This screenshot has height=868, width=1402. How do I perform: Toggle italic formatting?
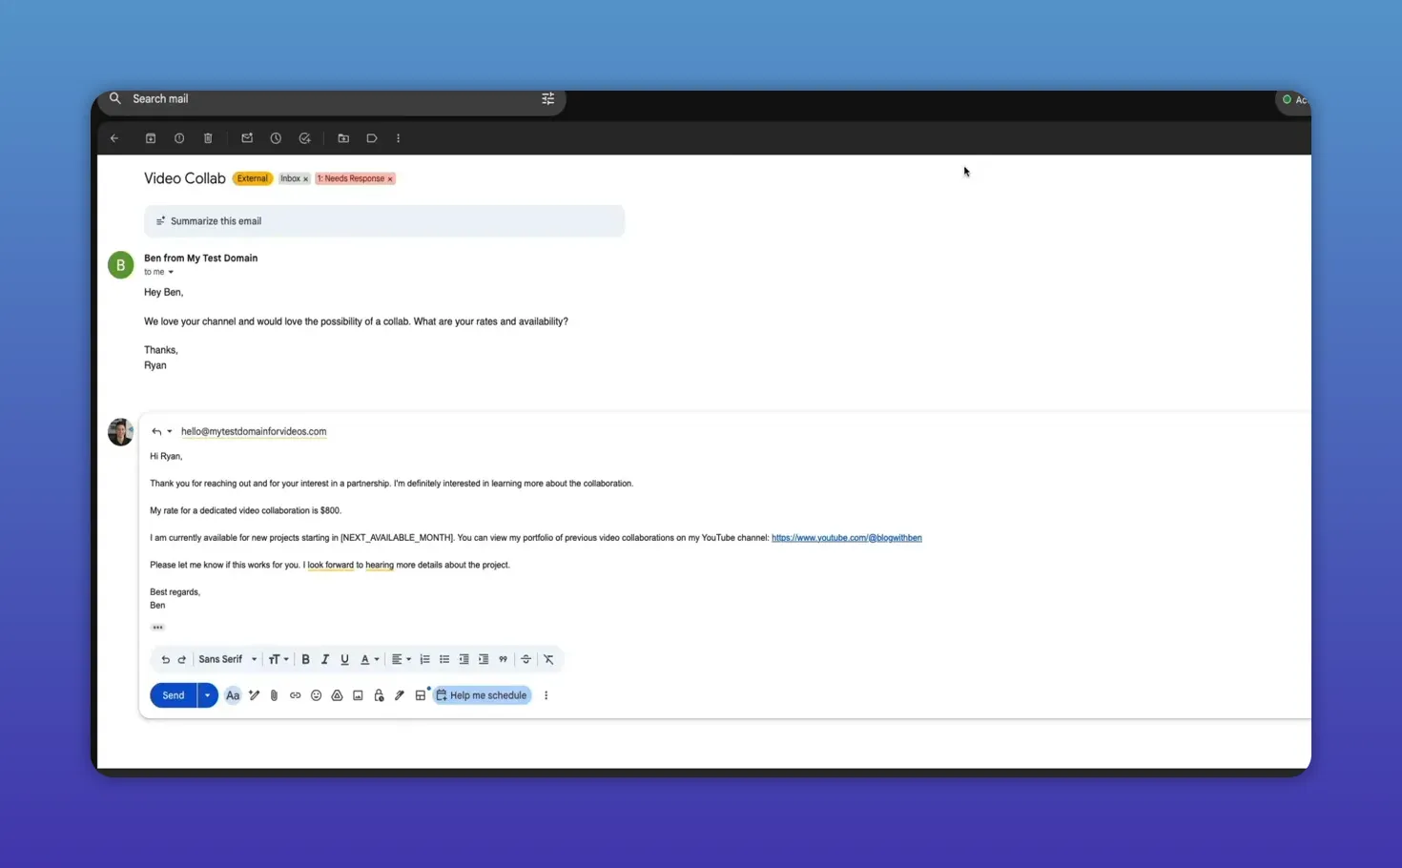[325, 659]
